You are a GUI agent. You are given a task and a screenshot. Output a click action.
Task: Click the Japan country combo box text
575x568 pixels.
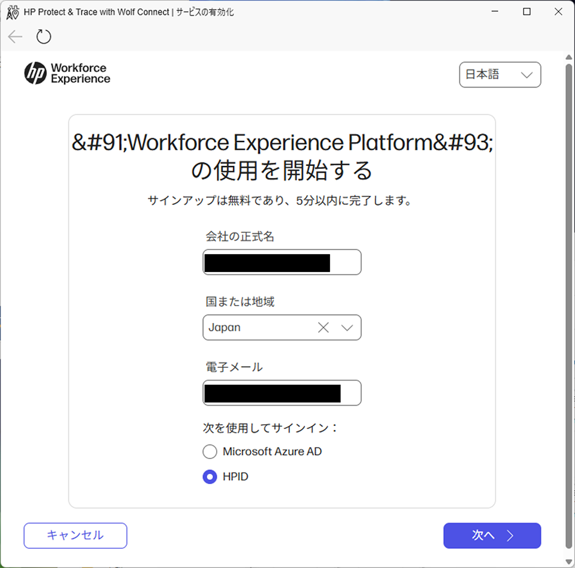point(225,327)
